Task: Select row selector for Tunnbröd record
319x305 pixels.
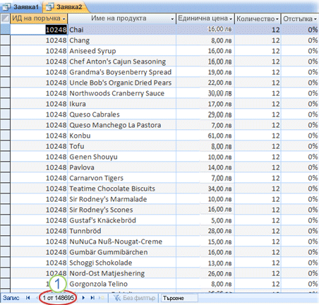Action: [5, 231]
